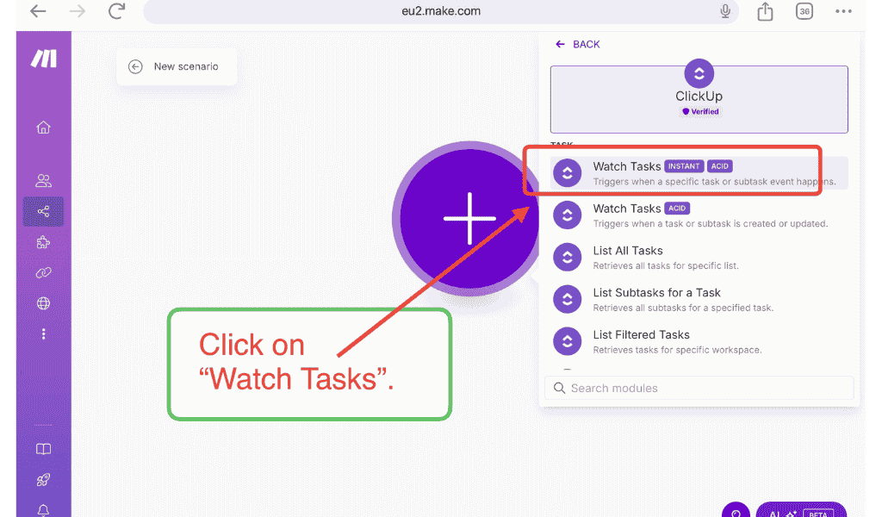
Task: Go forward in browser history
Action: (78, 10)
